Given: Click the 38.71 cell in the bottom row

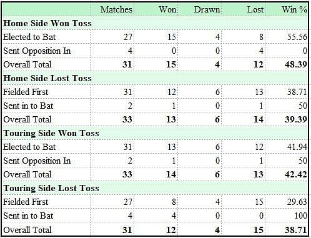Looking at the screenshot, I should pos(296,230).
